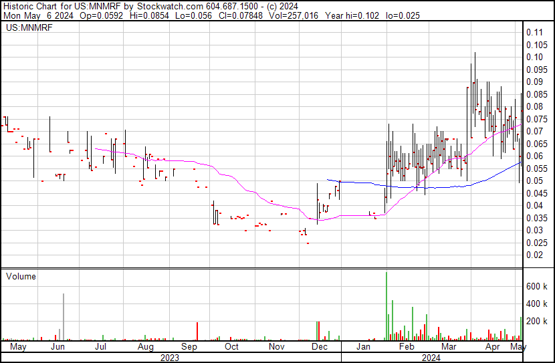Click the 0.11 price axis label
Screen dimensions: 555x363
coord(534,32)
